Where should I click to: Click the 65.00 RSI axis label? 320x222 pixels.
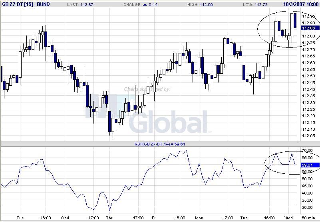[x=307, y=158]
